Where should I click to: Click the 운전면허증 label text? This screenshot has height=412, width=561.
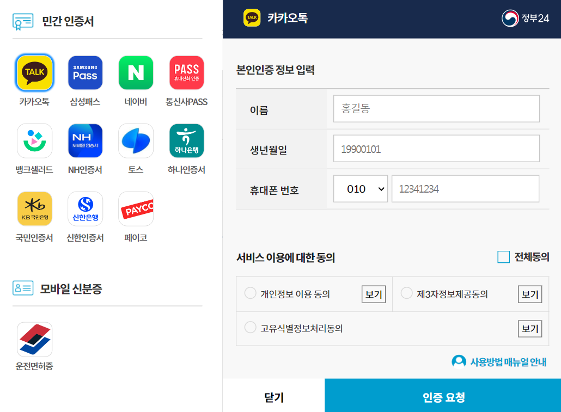click(x=34, y=366)
